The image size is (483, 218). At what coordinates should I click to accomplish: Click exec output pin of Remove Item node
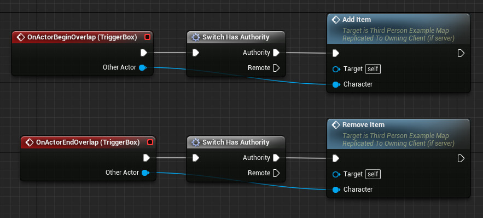coord(461,158)
